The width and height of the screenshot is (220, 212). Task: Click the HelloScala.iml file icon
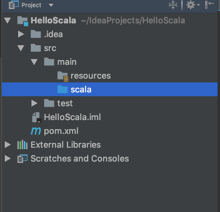[x=36, y=118]
